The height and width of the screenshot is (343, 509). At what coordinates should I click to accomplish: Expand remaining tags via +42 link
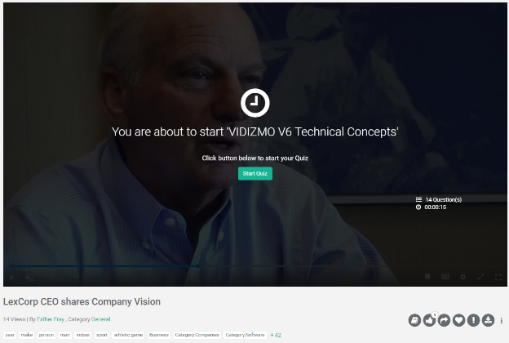[276, 335]
